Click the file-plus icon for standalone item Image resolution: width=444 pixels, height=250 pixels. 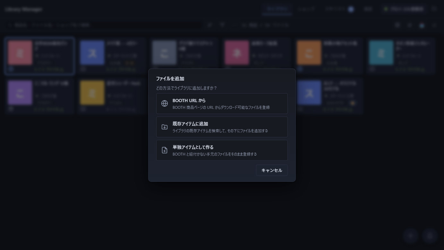(x=165, y=150)
